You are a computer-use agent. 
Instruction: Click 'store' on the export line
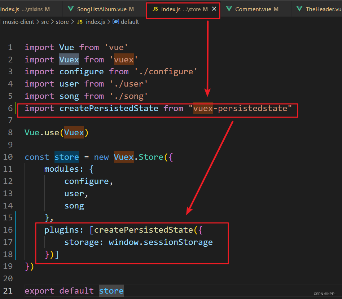pyautogui.click(x=111, y=291)
